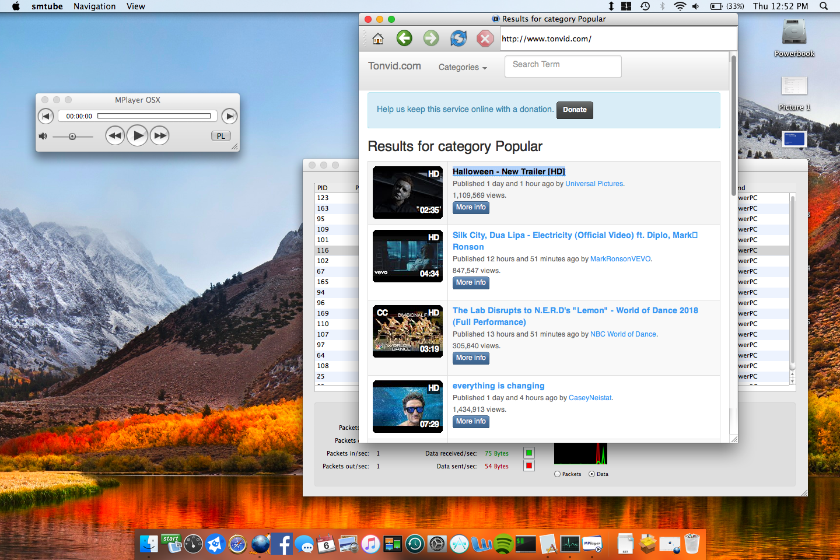Open the smtube menu in menu bar
This screenshot has width=840, height=560.
(x=47, y=6)
